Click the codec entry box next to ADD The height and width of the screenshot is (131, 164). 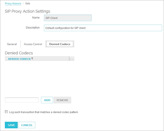point(22,100)
